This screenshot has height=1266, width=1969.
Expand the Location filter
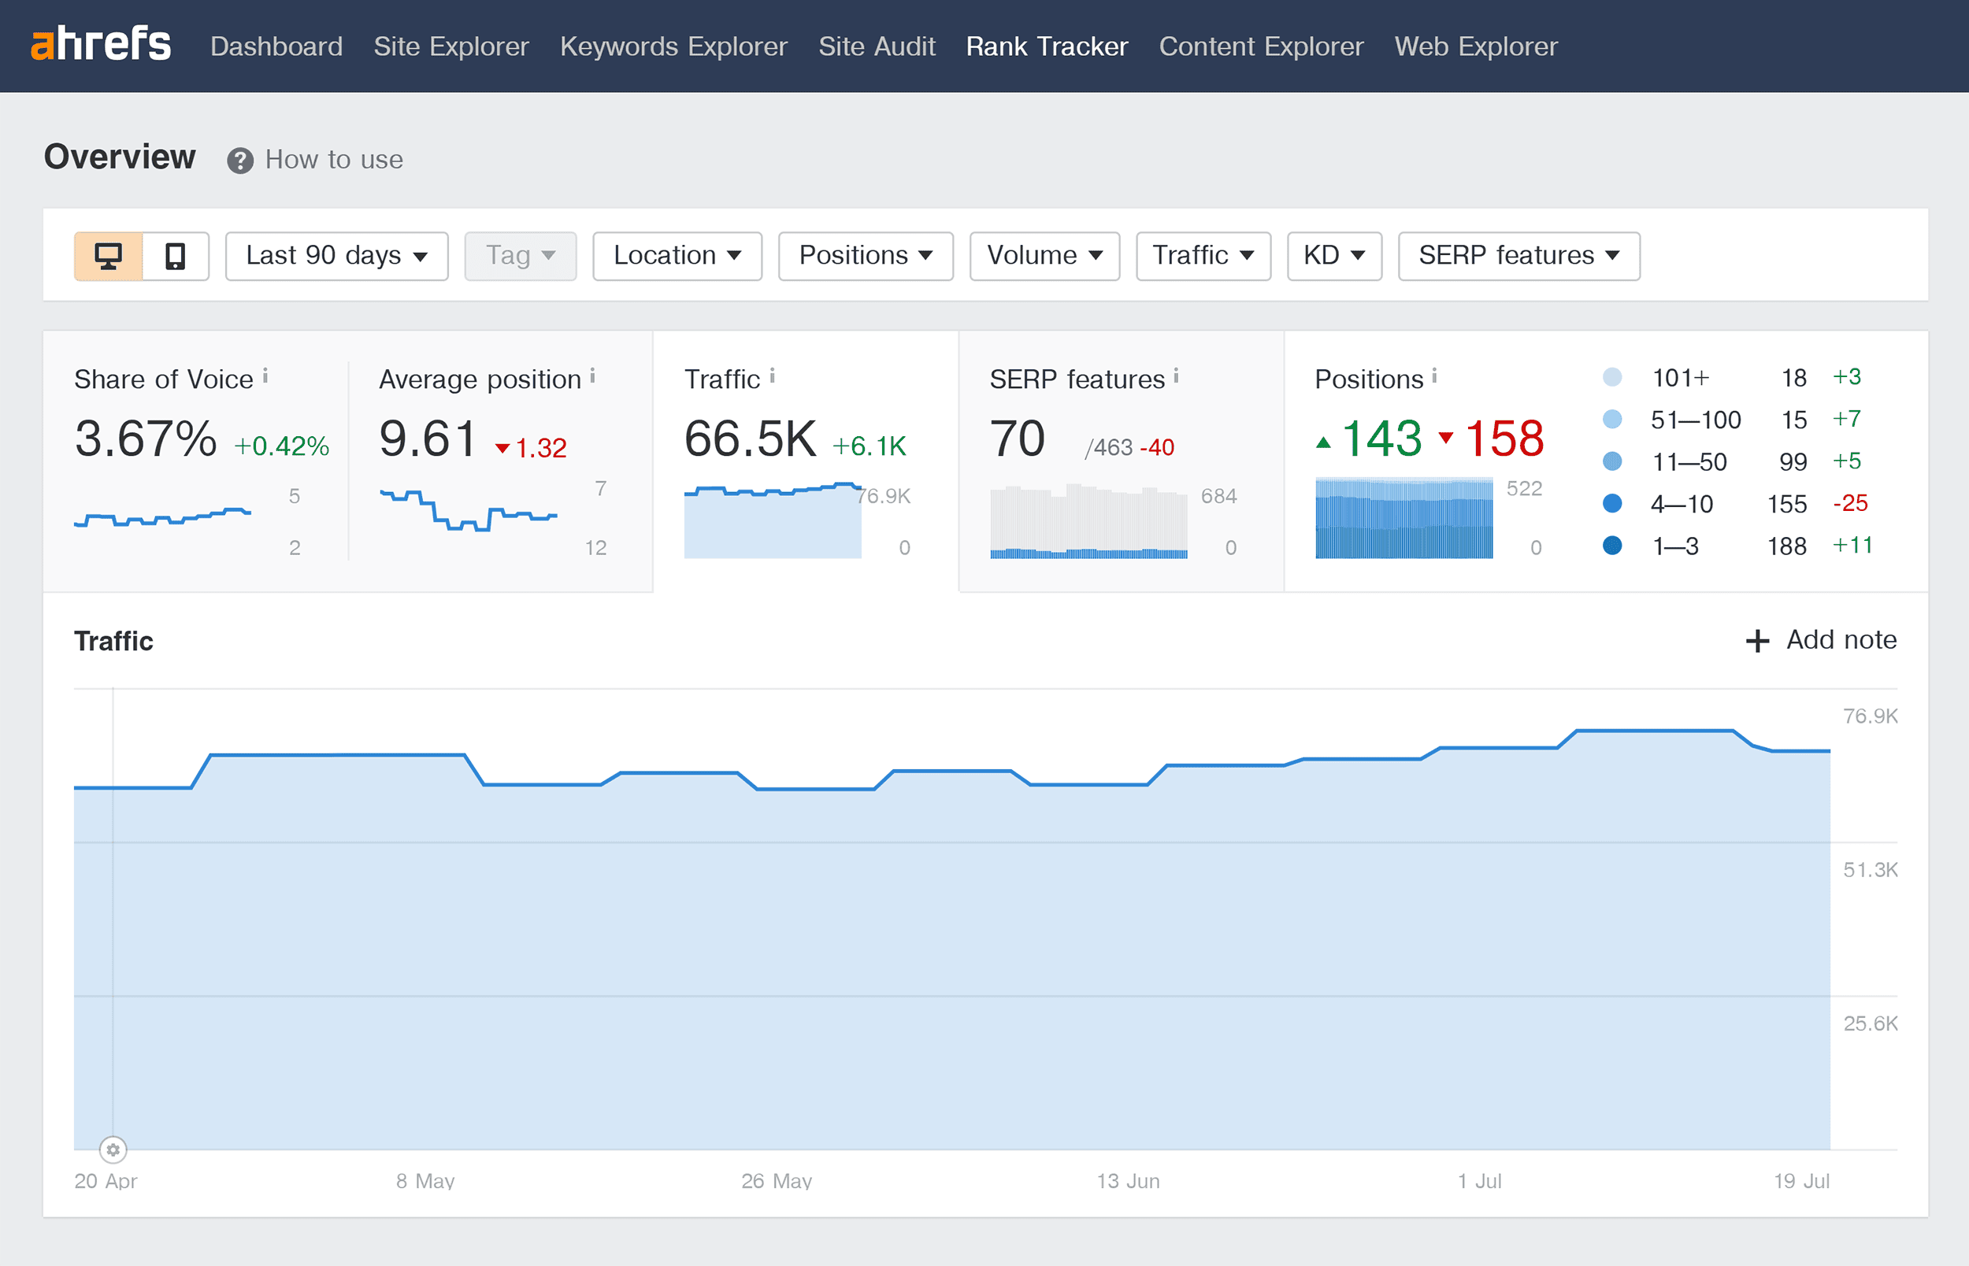pos(677,256)
